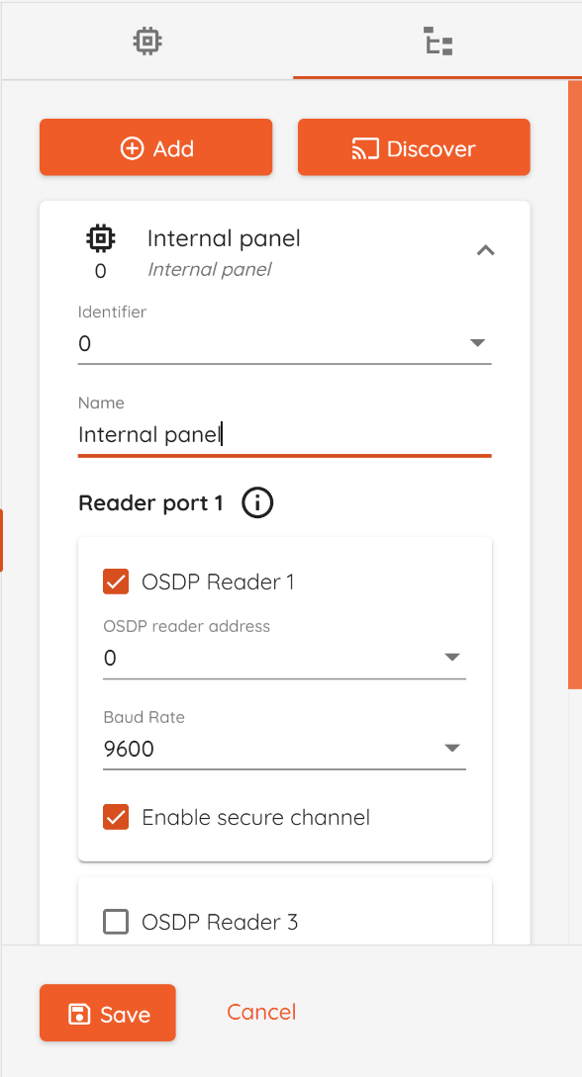Click the plus circle icon on Add
Viewport: 582px width, 1077px height.
click(132, 148)
